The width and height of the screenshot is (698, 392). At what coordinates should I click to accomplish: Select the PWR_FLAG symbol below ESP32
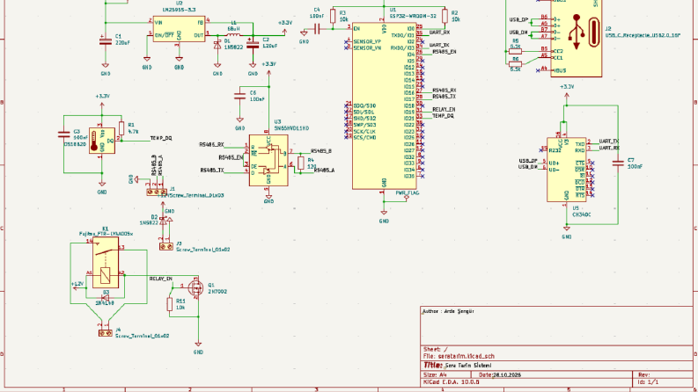click(x=407, y=195)
